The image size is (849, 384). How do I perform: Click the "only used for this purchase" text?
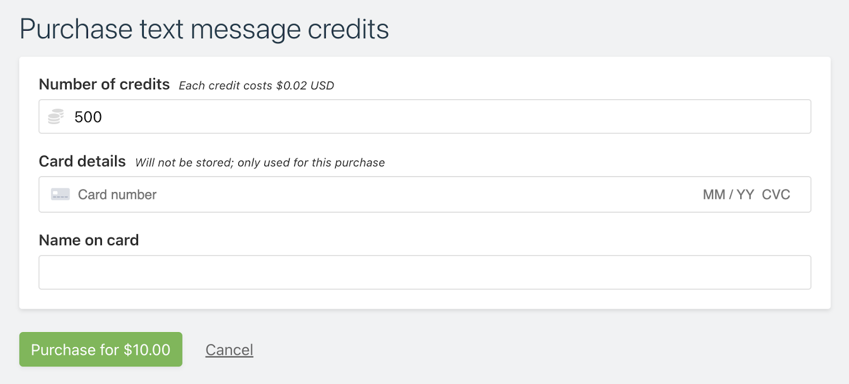pos(311,163)
